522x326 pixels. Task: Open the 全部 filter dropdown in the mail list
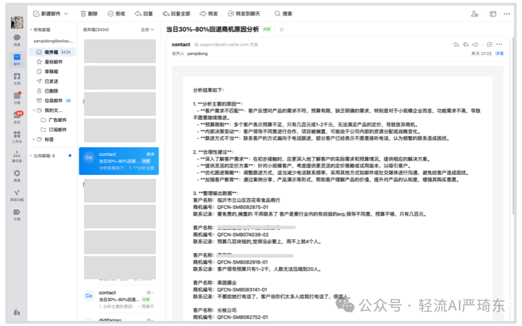[147, 30]
